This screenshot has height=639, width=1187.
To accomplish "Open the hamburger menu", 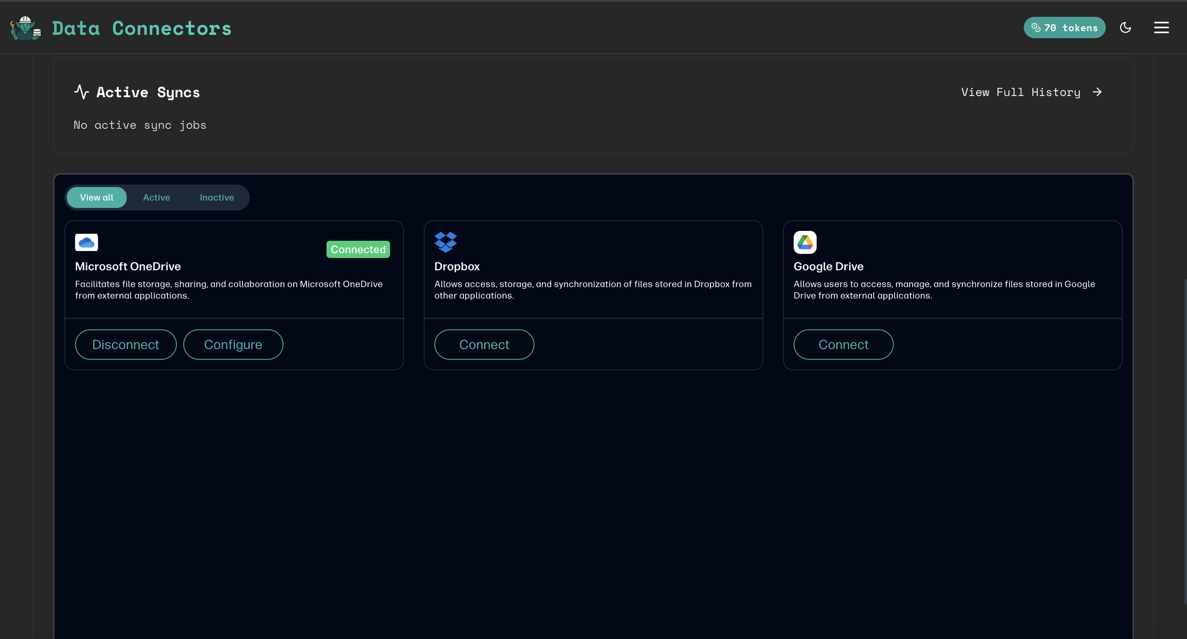I will click(x=1161, y=27).
